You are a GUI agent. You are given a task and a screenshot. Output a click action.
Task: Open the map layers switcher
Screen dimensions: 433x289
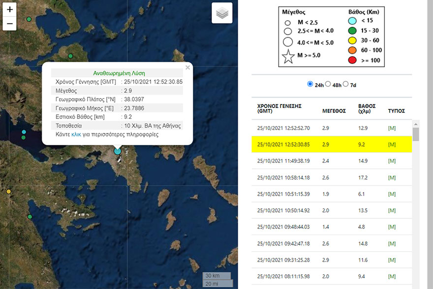point(222,13)
